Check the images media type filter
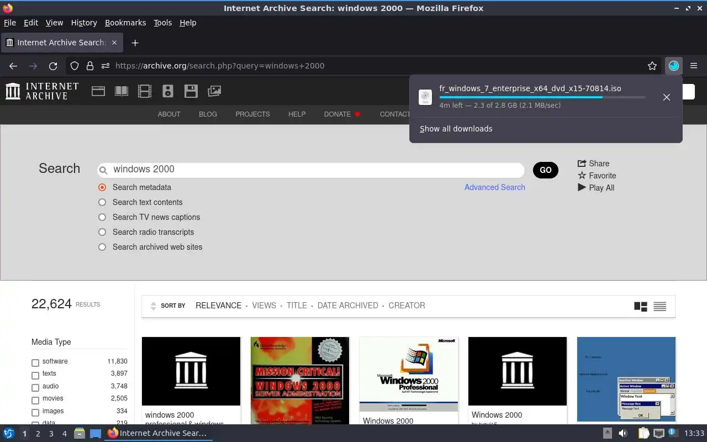This screenshot has width=707, height=442. click(35, 413)
